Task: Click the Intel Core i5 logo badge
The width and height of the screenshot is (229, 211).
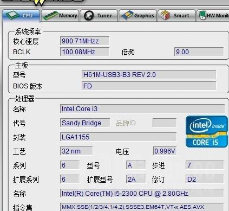Action: (207, 132)
